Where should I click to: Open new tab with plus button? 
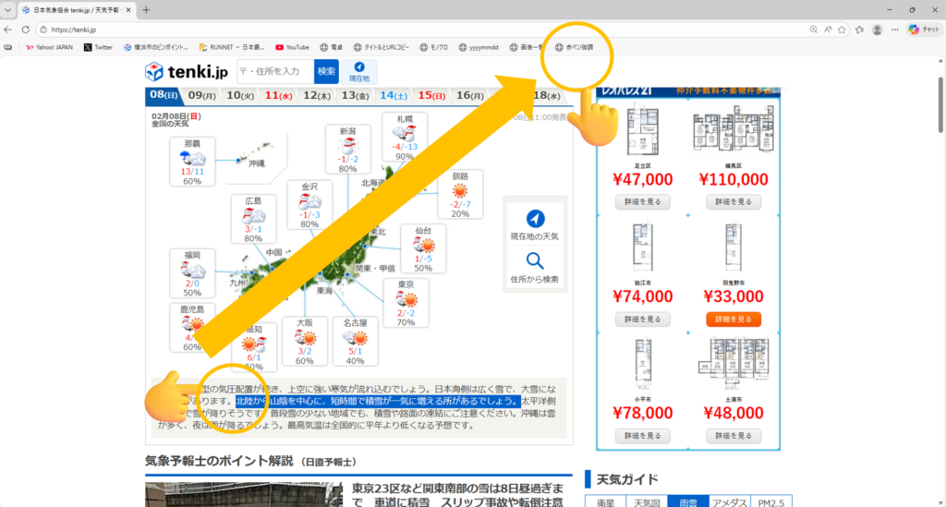pos(146,9)
